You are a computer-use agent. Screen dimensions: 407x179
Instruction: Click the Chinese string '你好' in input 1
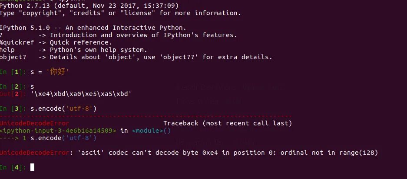point(58,72)
